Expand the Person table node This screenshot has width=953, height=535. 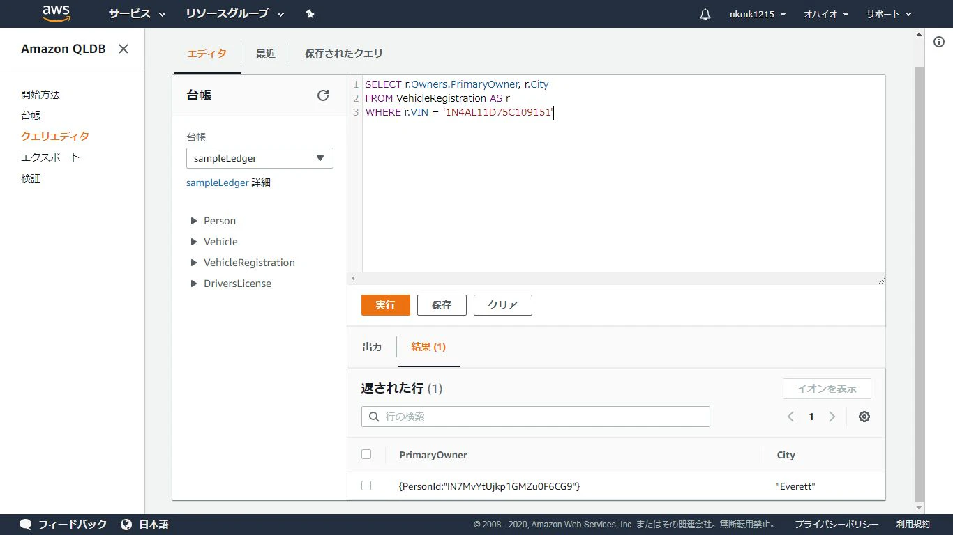(194, 221)
